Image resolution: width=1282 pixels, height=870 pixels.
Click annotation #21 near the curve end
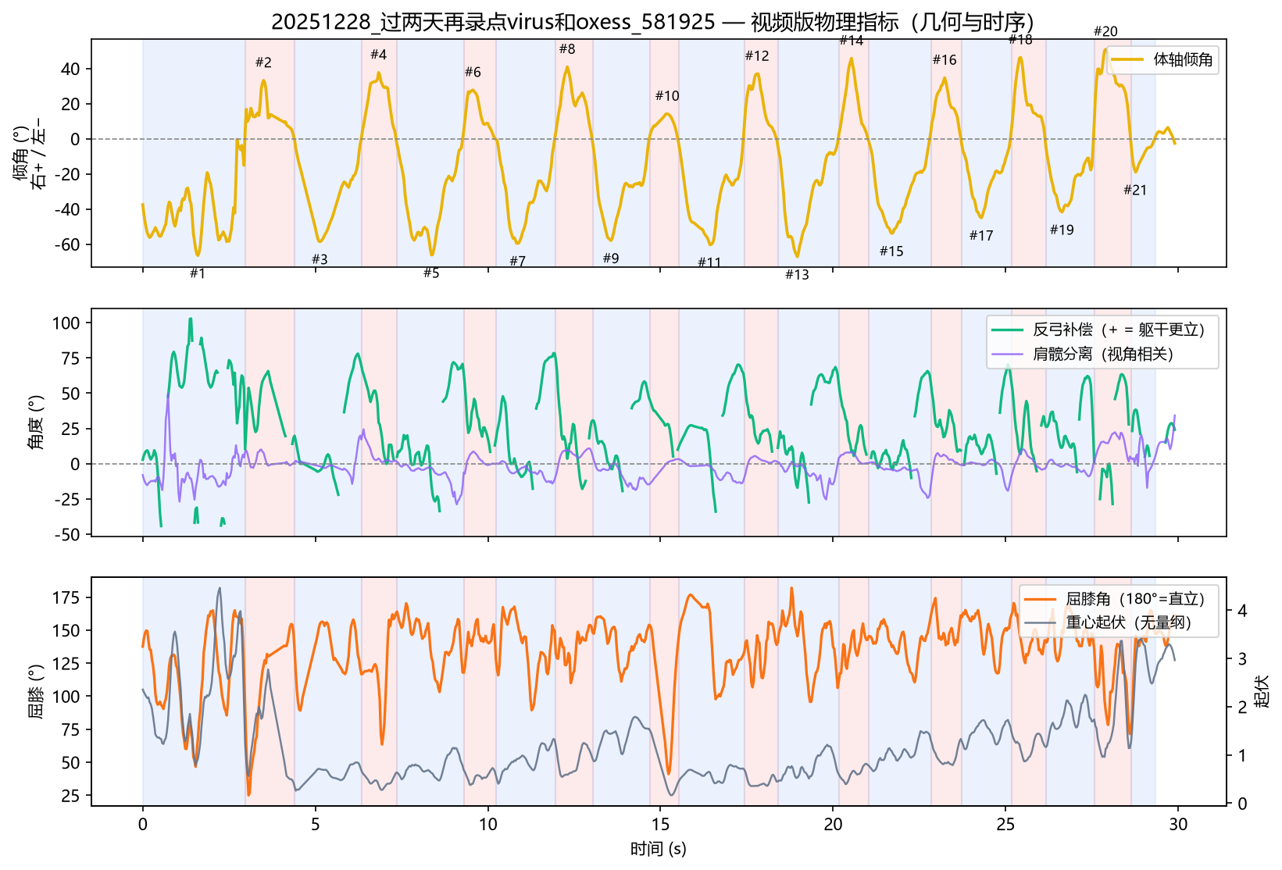(x=1135, y=190)
